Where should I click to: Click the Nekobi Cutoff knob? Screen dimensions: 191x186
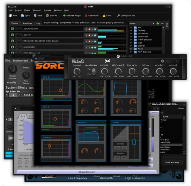point(104,71)
